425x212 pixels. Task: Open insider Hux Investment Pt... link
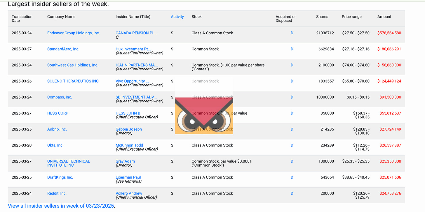pos(133,49)
